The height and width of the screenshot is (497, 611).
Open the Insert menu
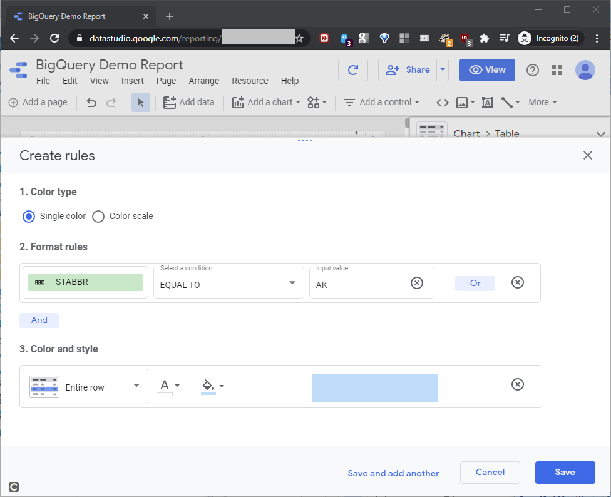(x=133, y=81)
